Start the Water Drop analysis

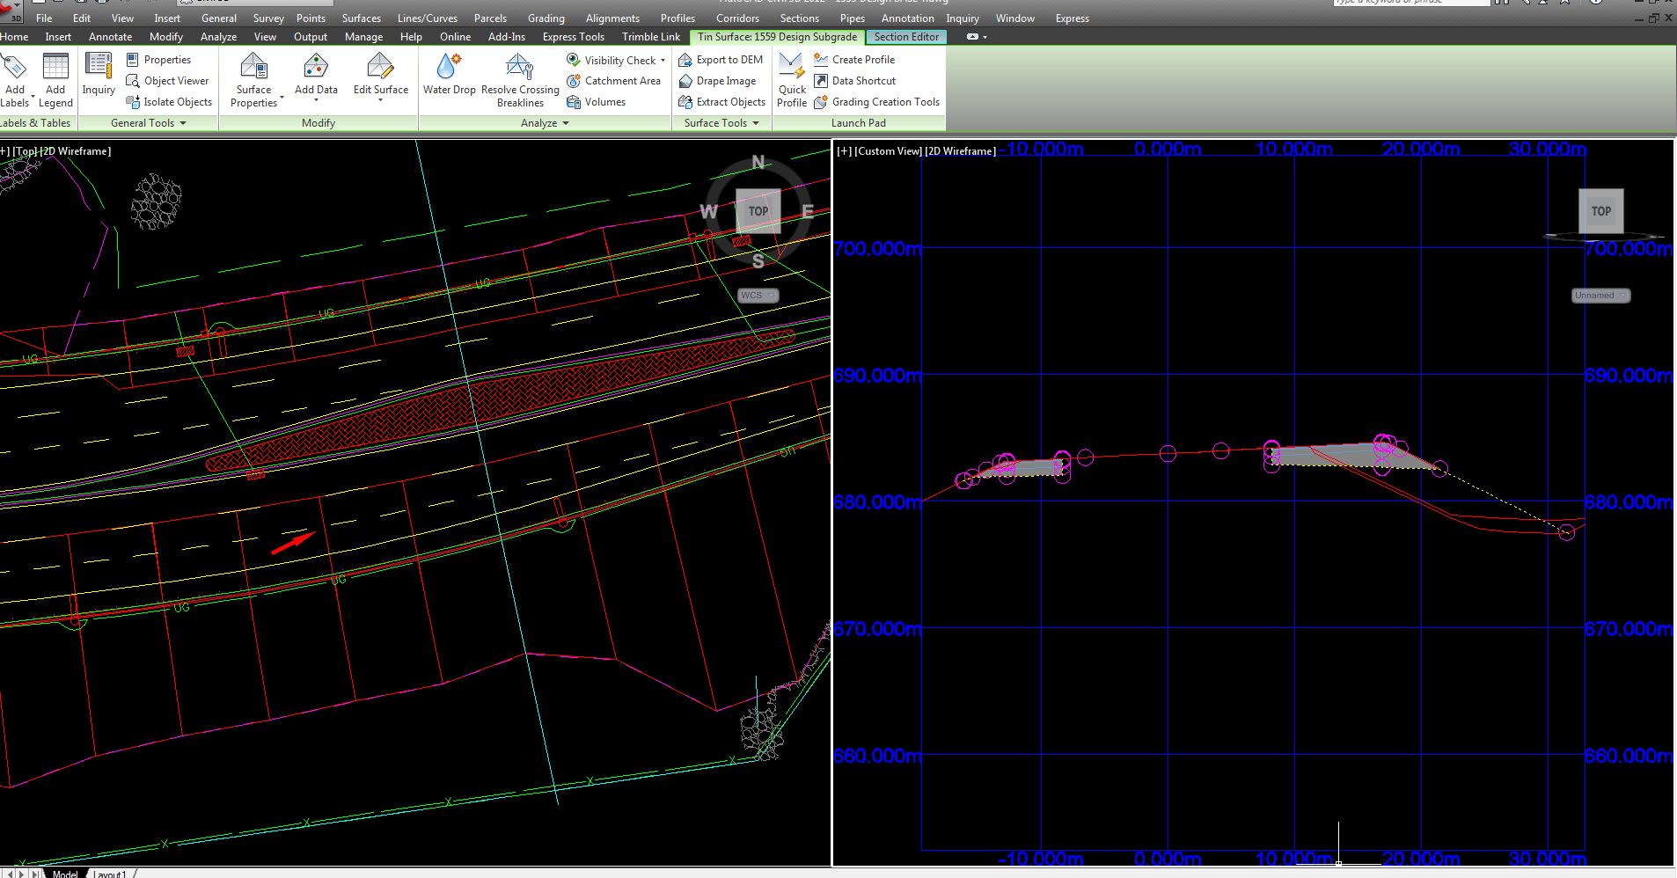pyautogui.click(x=449, y=74)
